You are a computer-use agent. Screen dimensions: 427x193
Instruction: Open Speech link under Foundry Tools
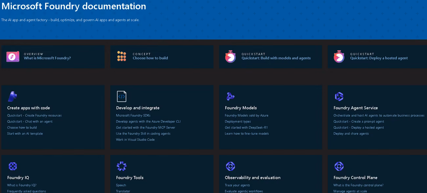121,185
